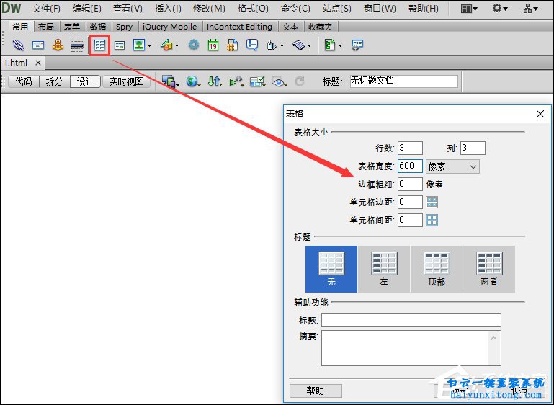This screenshot has width=554, height=405.
Task: Switch to 代码 view
Action: coord(23,81)
